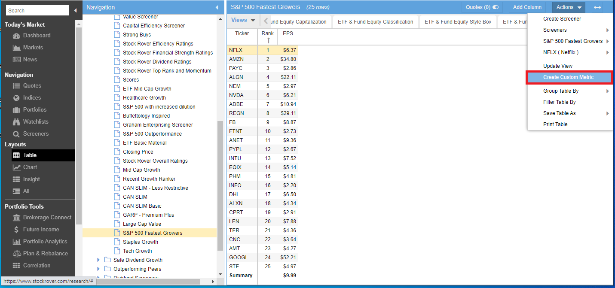Select the NFLX ticker row

[x=263, y=50]
